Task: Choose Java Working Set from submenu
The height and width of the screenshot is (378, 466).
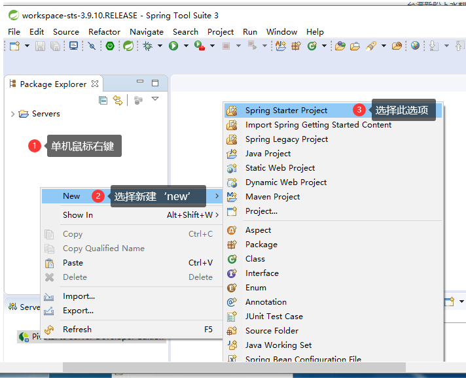Action: point(333,345)
